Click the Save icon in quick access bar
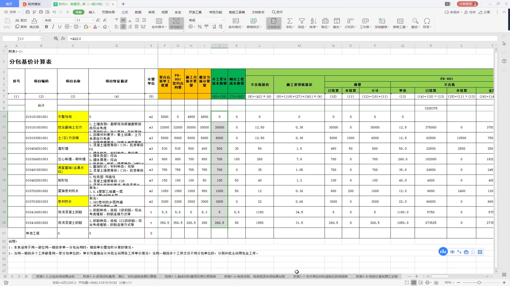 pos(28,12)
